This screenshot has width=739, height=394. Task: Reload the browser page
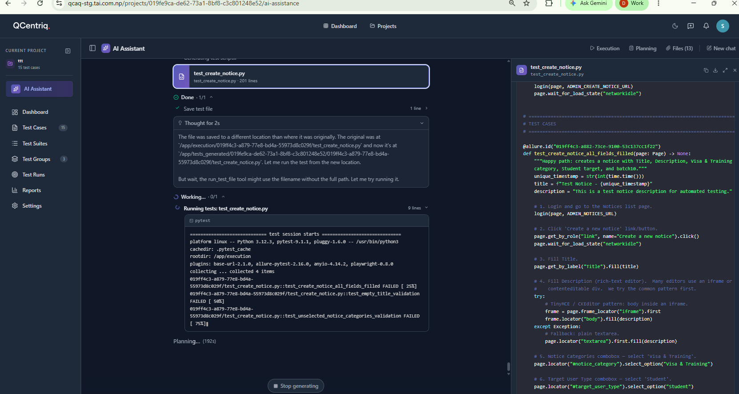point(40,3)
